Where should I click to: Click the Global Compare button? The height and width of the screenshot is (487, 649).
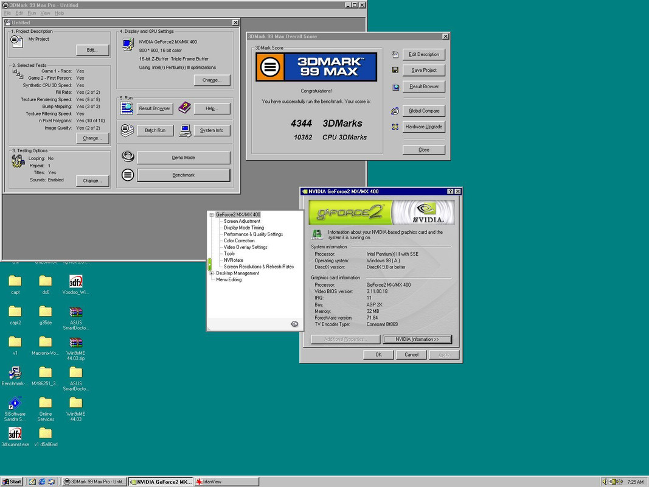424,111
